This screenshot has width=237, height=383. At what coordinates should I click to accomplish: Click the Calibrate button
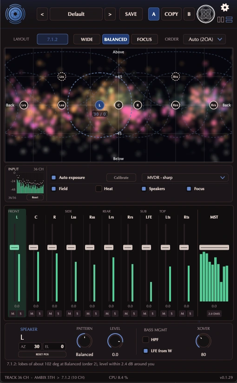tap(121, 178)
